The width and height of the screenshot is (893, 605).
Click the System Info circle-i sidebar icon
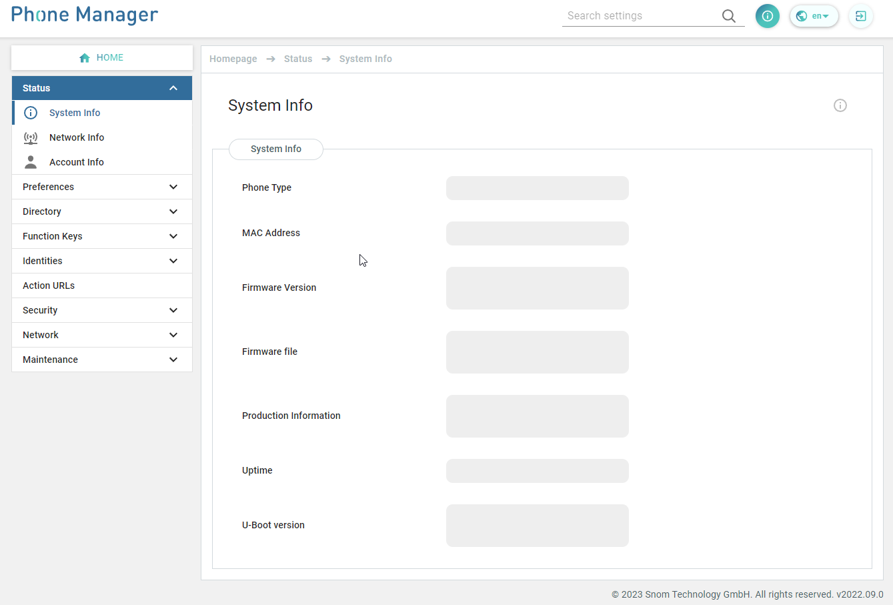point(31,113)
